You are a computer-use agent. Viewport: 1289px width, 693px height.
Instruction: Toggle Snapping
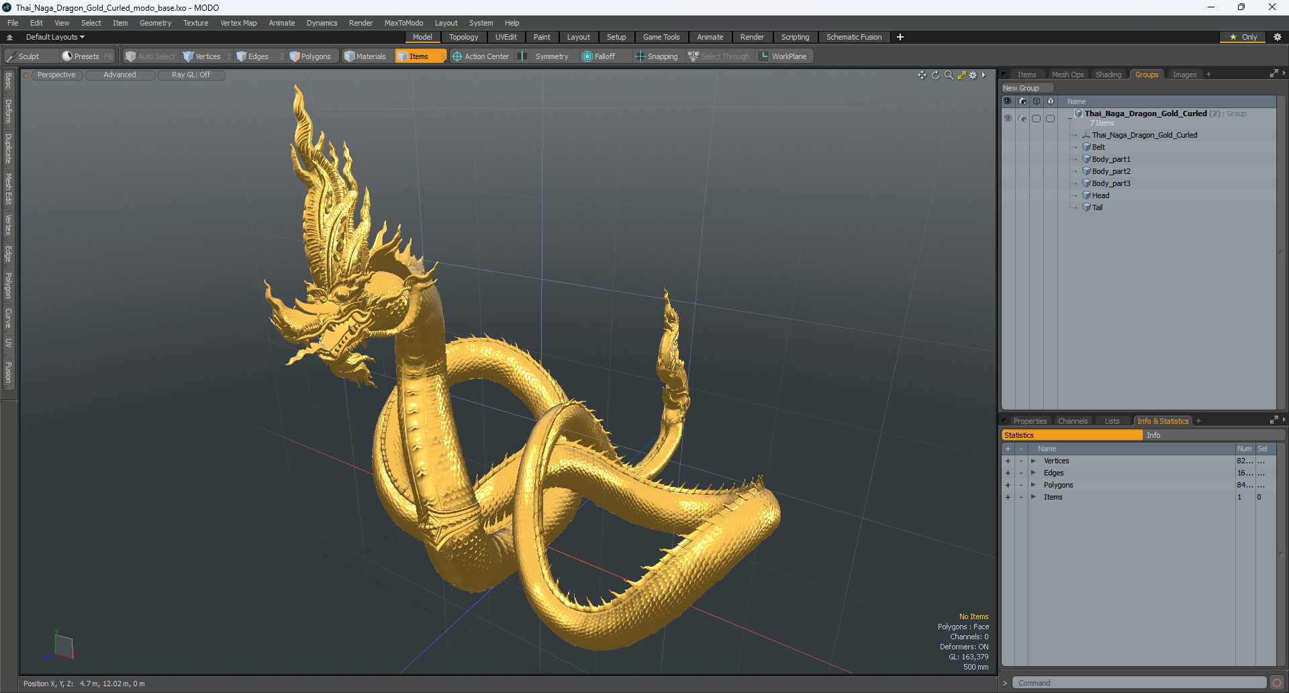point(657,56)
